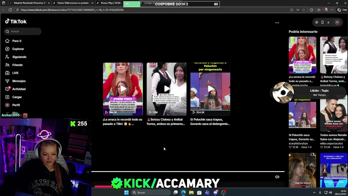Seek on the video progress bar

(188, 172)
